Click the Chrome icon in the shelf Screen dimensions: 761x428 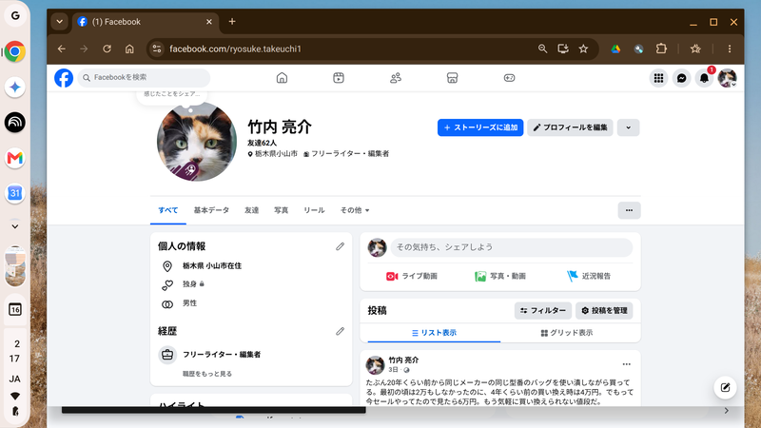[x=15, y=51]
